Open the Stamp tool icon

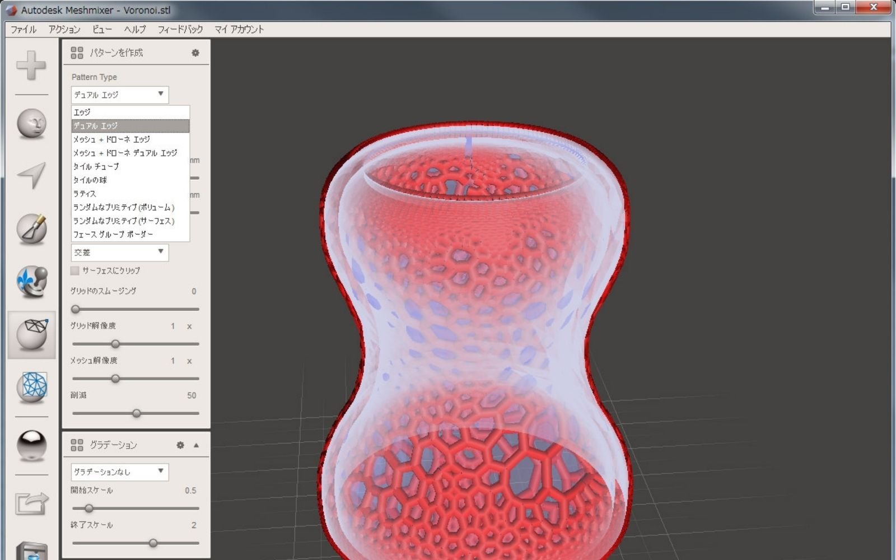(31, 281)
